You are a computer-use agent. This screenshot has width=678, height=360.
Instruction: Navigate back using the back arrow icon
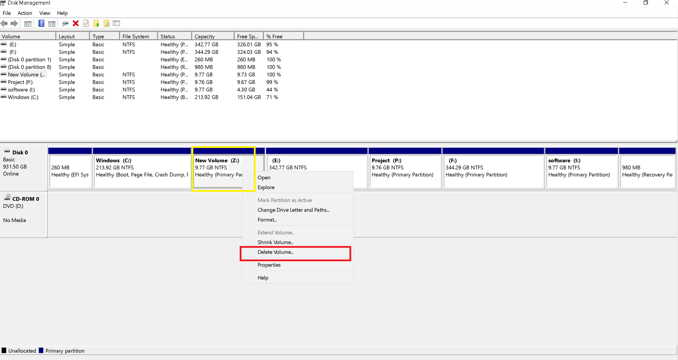point(4,23)
